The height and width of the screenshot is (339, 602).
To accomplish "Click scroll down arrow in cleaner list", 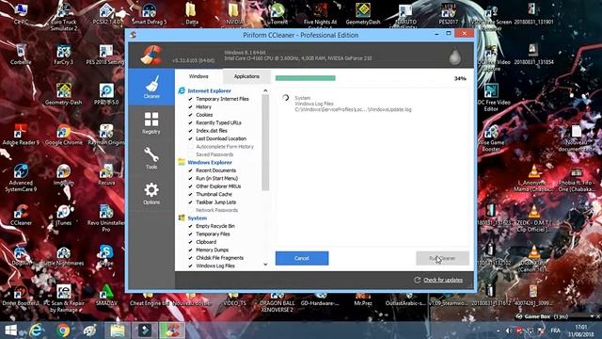I will [265, 265].
